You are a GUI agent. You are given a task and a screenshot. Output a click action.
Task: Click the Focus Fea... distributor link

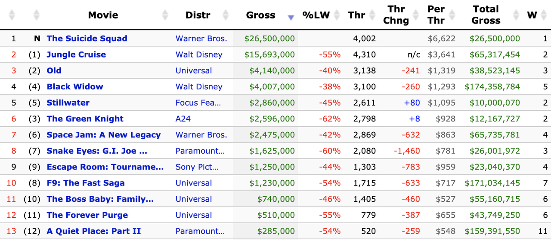[x=198, y=103]
